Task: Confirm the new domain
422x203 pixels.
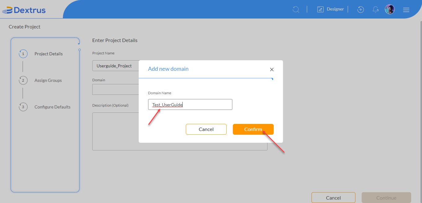Action: coord(253,129)
